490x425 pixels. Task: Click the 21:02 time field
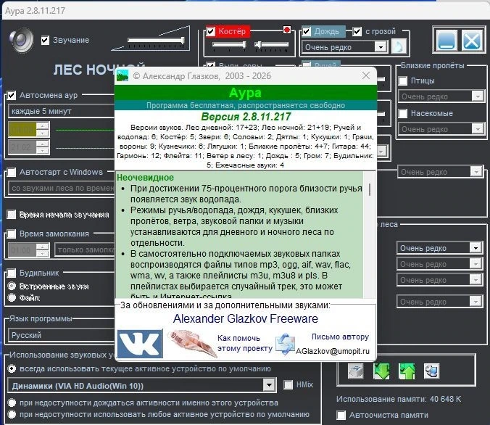22,147
